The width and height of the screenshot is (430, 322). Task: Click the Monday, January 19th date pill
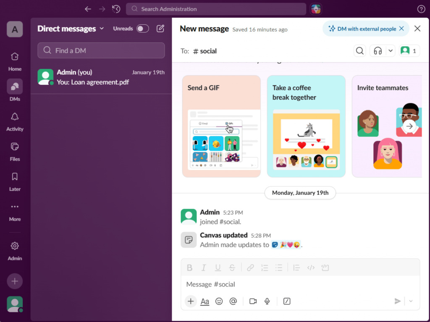point(300,193)
